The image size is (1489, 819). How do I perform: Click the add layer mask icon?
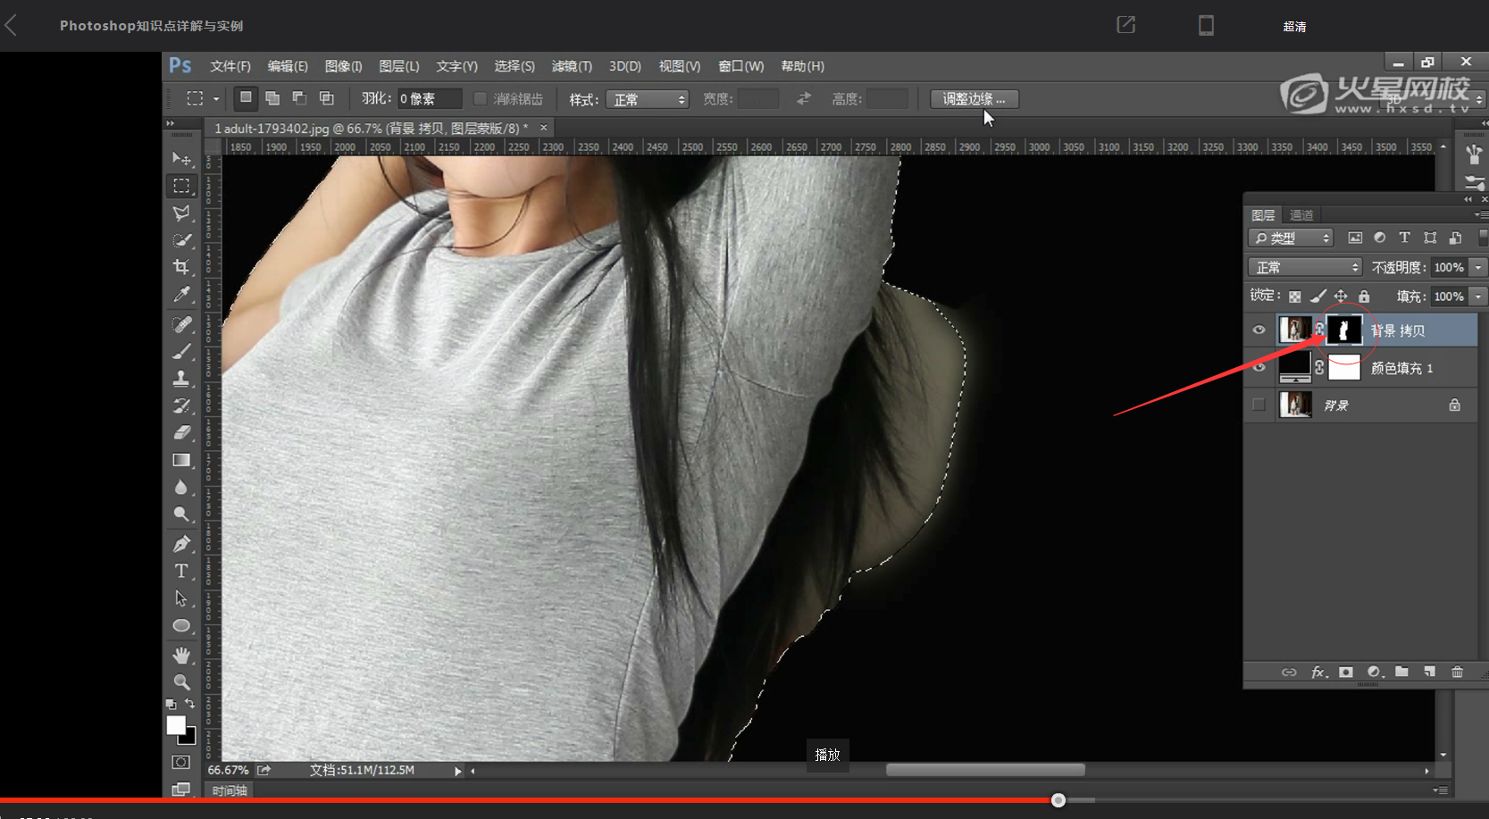tap(1346, 672)
